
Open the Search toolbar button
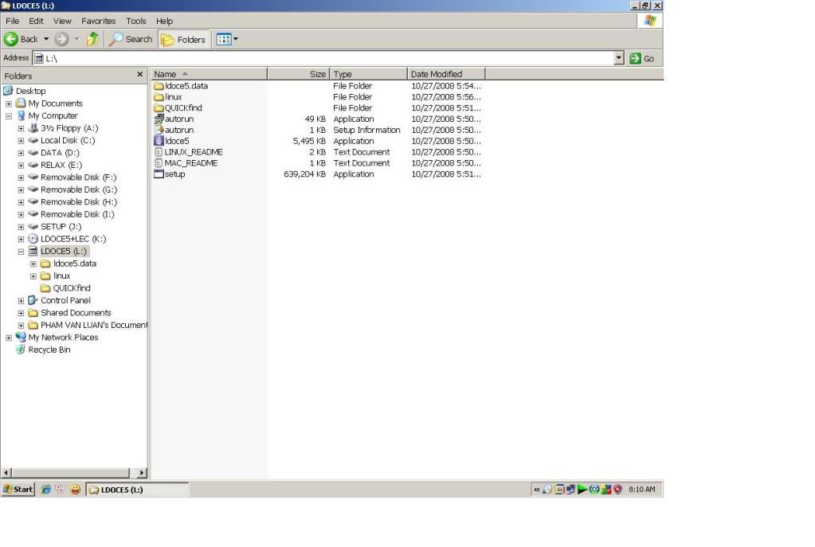coord(131,39)
